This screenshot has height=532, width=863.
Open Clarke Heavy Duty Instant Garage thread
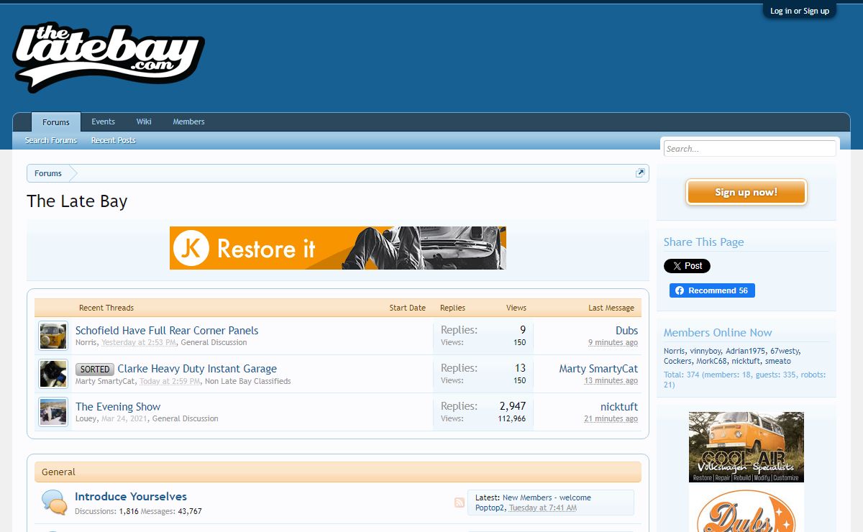(197, 369)
